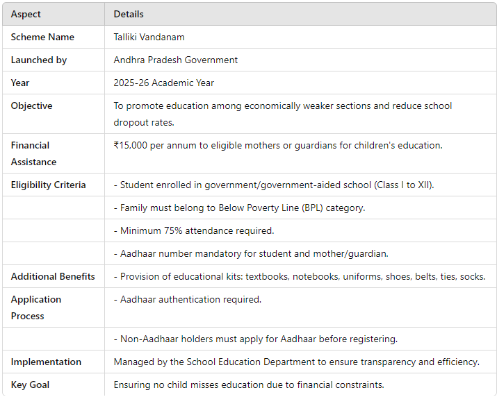Select the Objective row label
This screenshot has height=397, width=497.
point(32,105)
